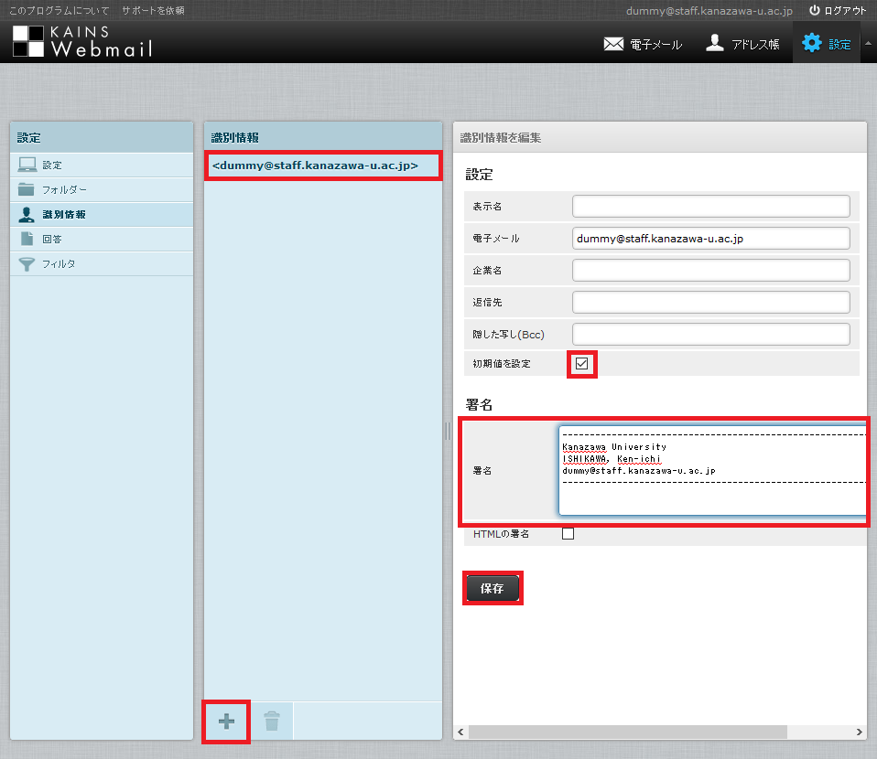The width and height of the screenshot is (877, 759).
Task: Open フォルダー settings section
Action: (64, 189)
